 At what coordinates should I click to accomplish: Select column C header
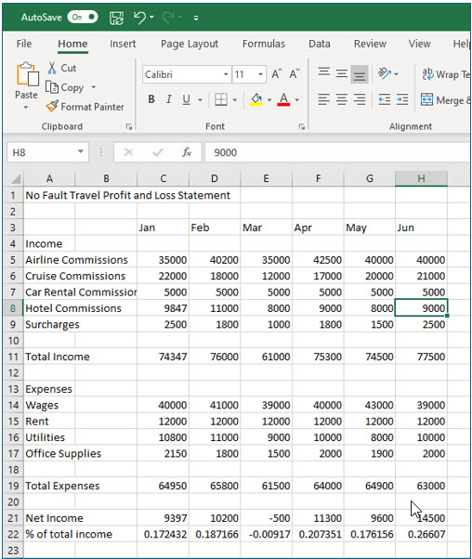tap(163, 178)
